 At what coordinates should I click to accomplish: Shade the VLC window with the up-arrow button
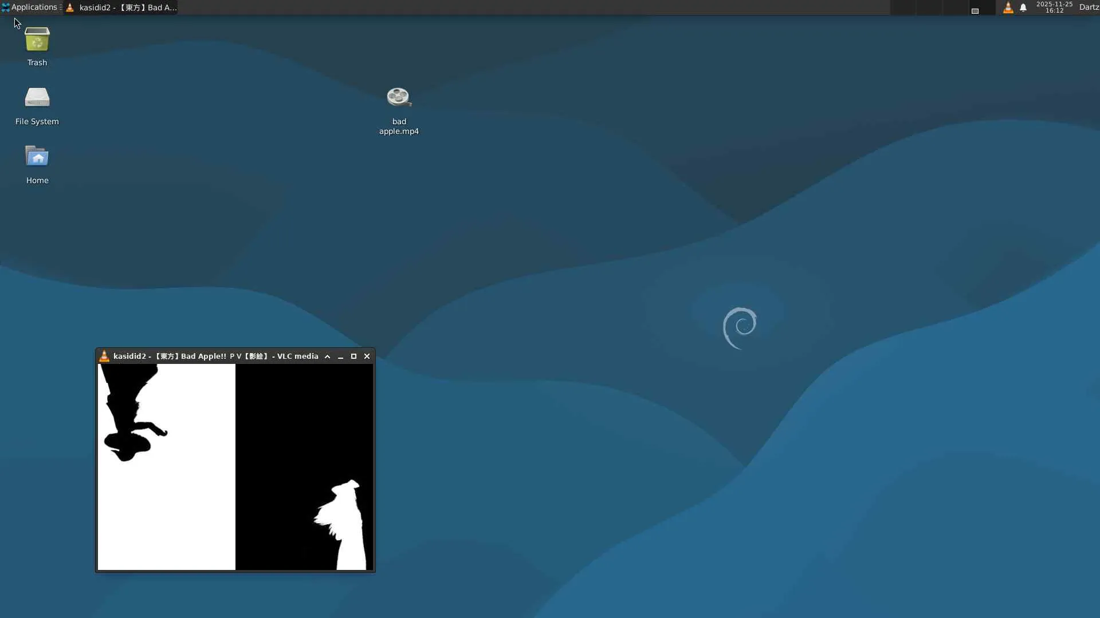coord(327,356)
